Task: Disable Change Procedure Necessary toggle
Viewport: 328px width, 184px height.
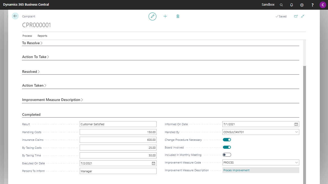Action: [x=227, y=140]
